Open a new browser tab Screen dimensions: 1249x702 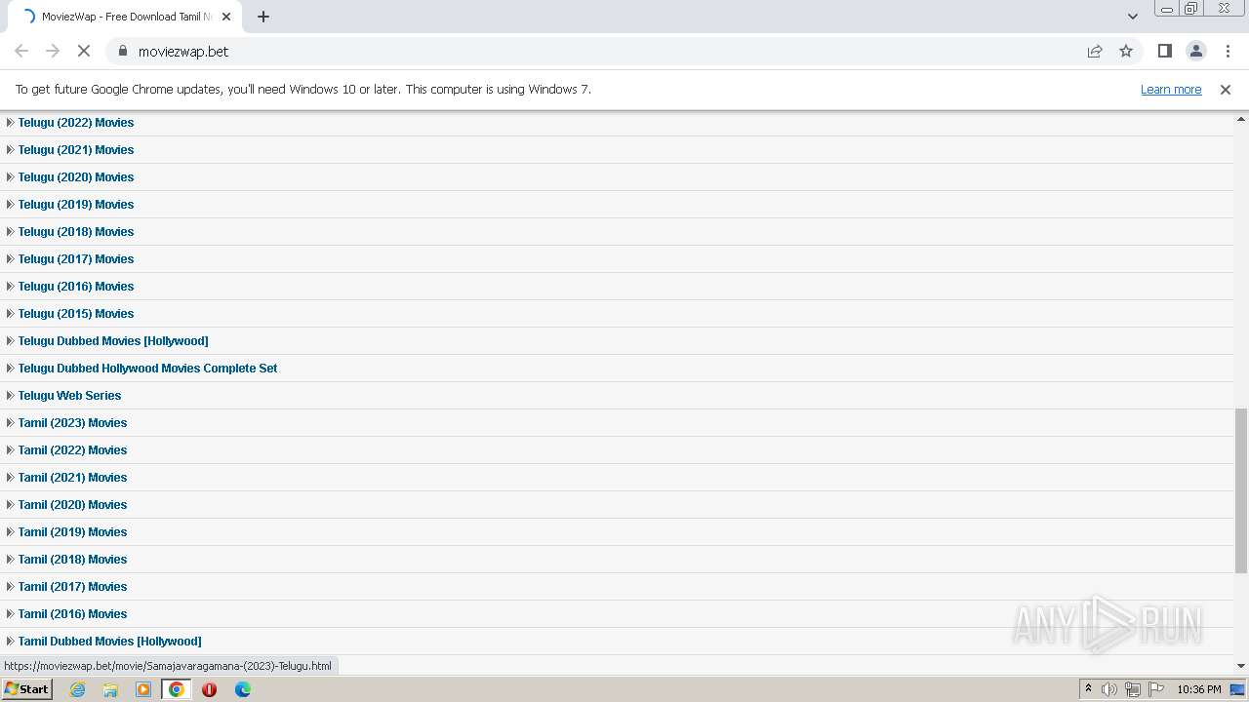tap(263, 17)
